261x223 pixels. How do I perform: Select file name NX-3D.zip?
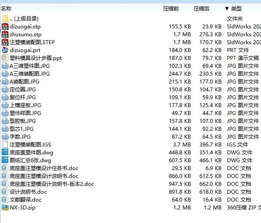pos(22,208)
